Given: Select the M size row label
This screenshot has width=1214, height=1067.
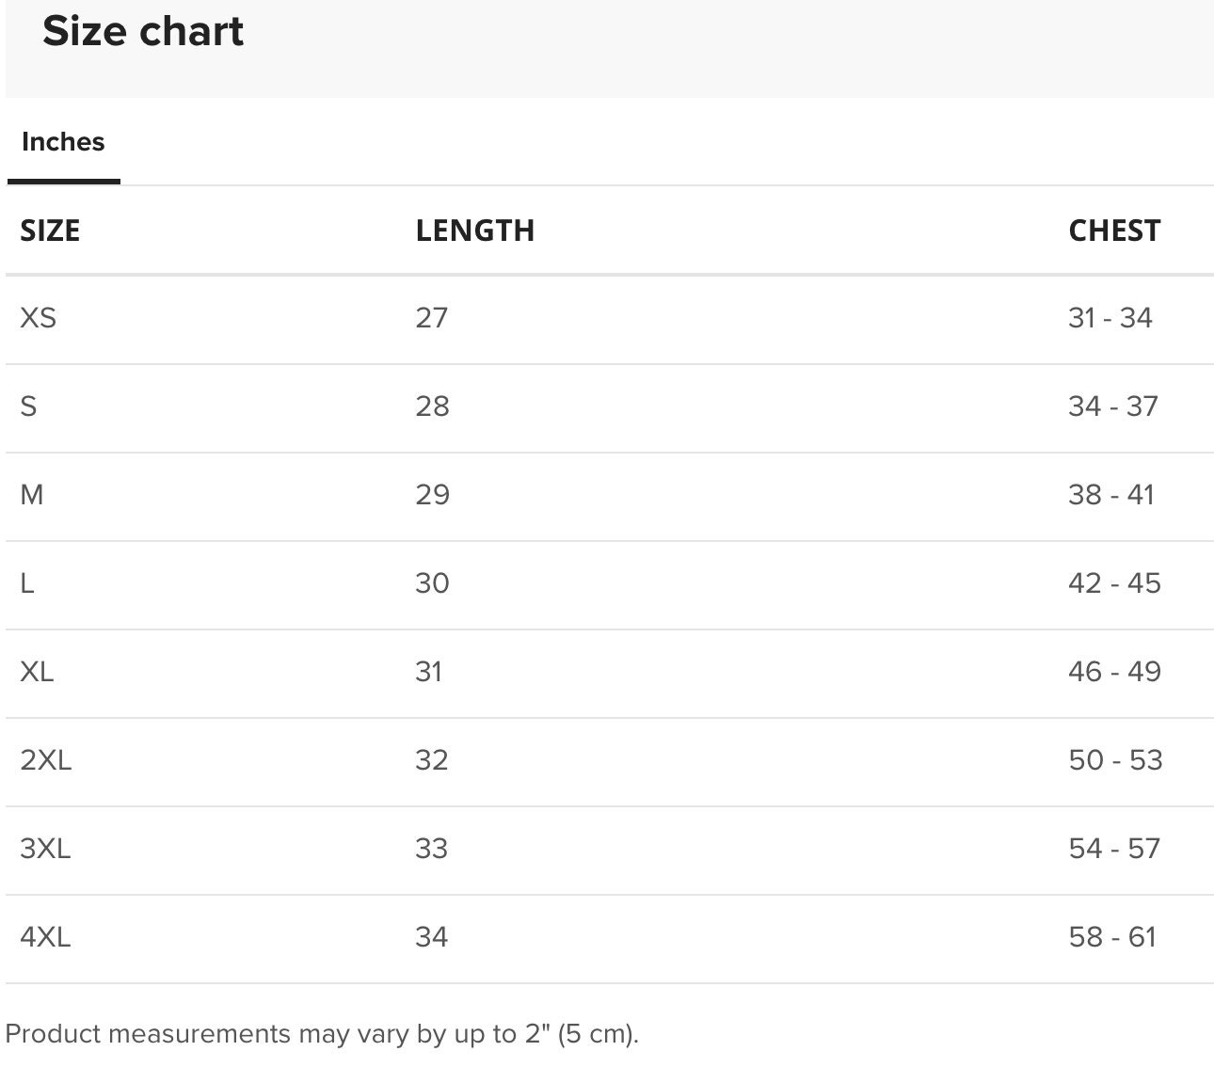Looking at the screenshot, I should [32, 495].
